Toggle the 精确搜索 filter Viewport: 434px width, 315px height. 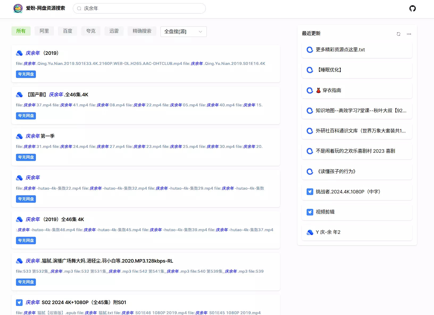coord(142,31)
